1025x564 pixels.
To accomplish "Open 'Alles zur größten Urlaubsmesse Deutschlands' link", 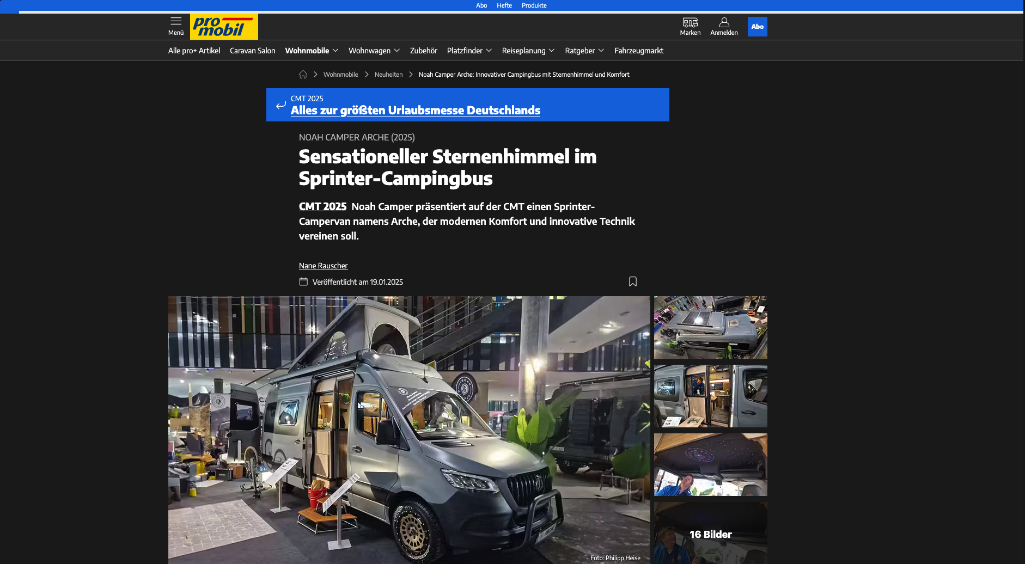I will pos(415,111).
